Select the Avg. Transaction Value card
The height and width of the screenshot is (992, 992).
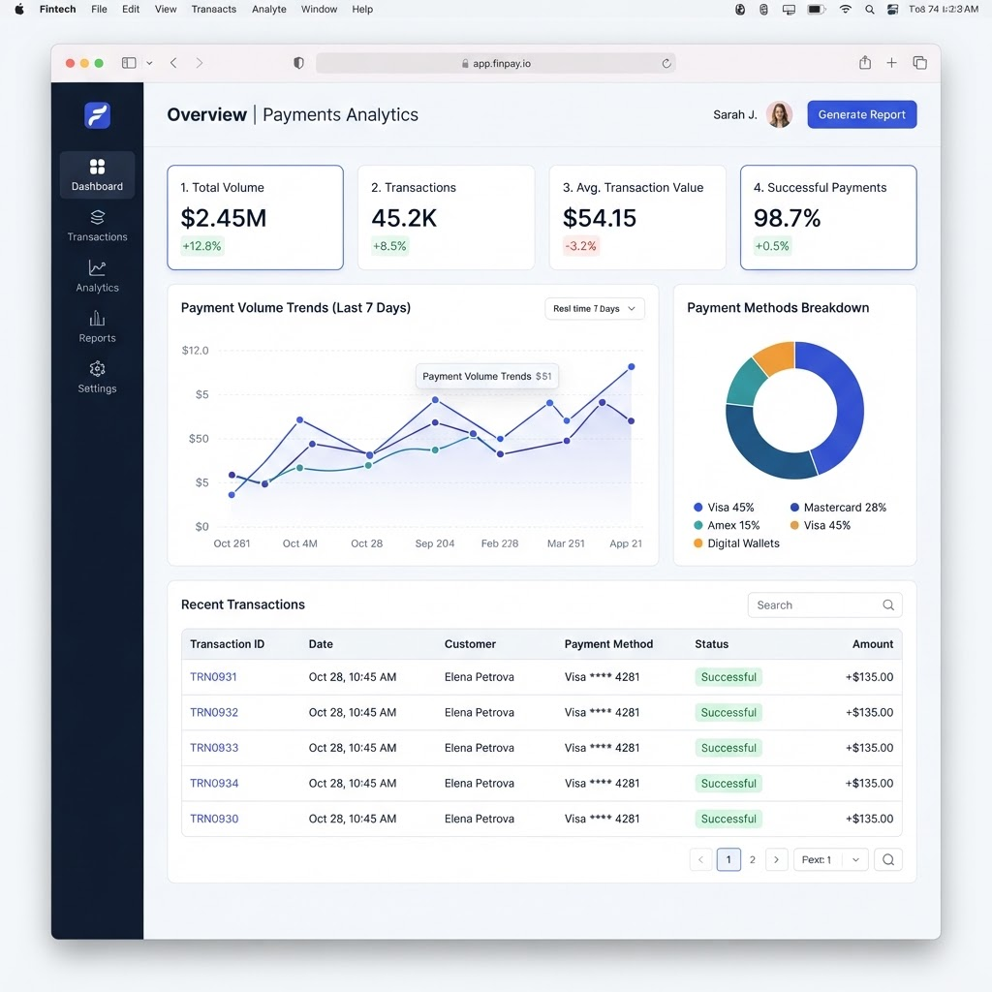click(x=637, y=218)
